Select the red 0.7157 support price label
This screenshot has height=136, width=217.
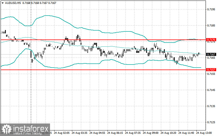pyautogui.click(x=211, y=70)
